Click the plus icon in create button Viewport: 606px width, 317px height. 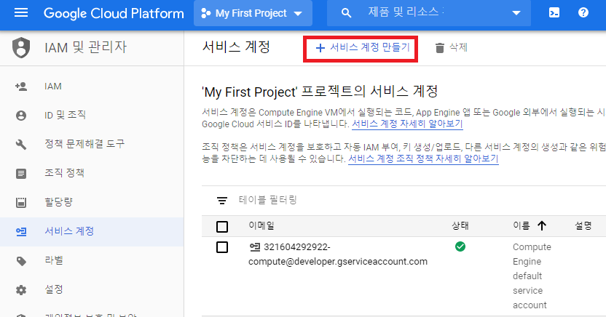point(320,48)
